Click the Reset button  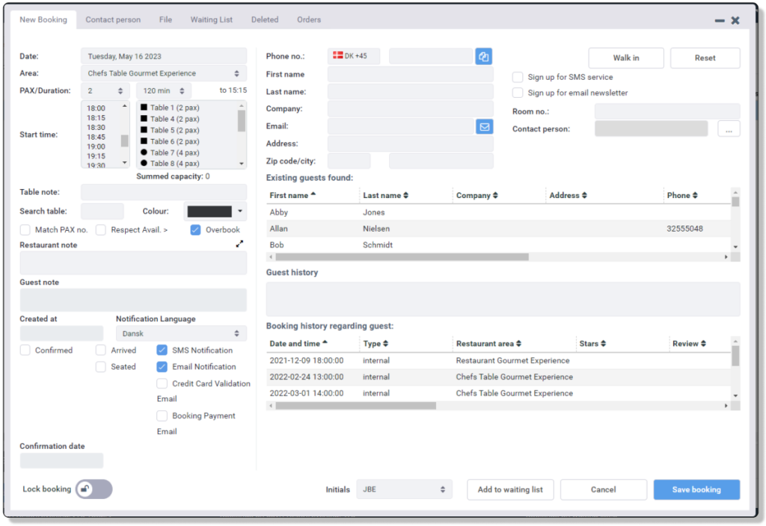[705, 58]
